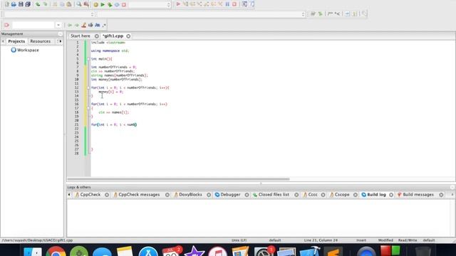Click the Redo arrow icon
Image resolution: width=456 pixels, height=256 pixels.
point(45,4)
